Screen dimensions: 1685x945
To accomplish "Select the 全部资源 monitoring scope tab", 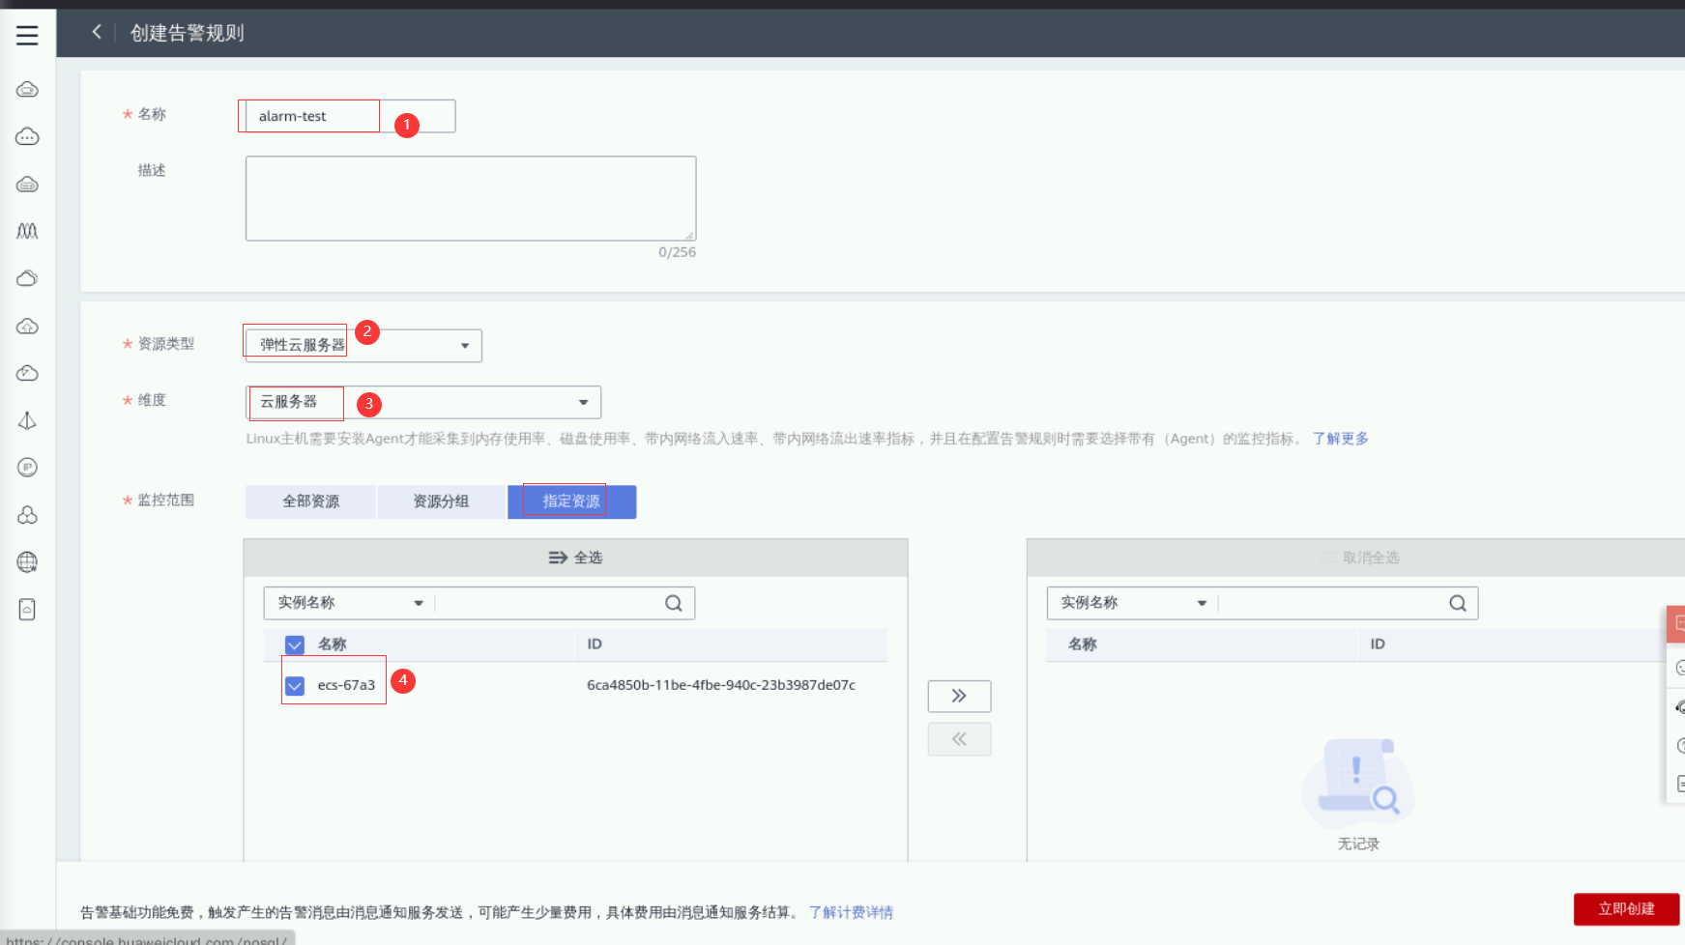I will point(310,501).
